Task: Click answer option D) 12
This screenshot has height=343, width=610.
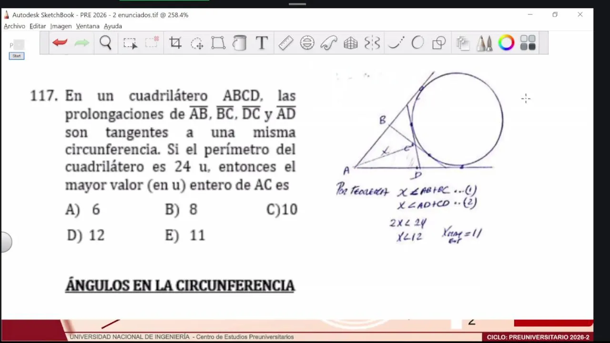Action: [x=86, y=235]
